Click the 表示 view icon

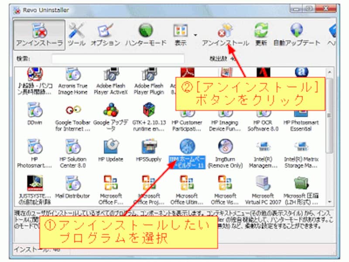(x=181, y=31)
